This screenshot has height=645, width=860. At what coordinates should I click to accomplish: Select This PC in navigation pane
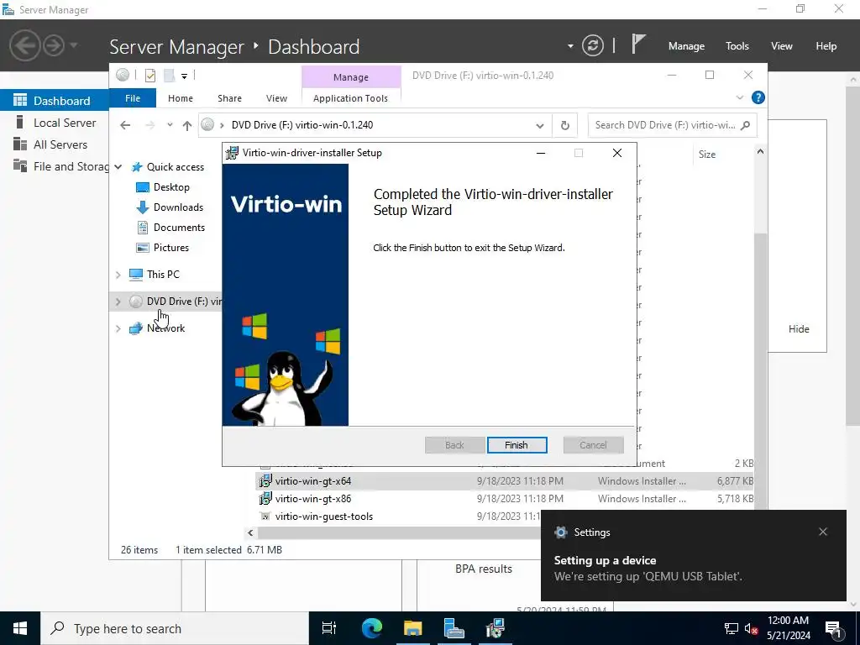[163, 275]
